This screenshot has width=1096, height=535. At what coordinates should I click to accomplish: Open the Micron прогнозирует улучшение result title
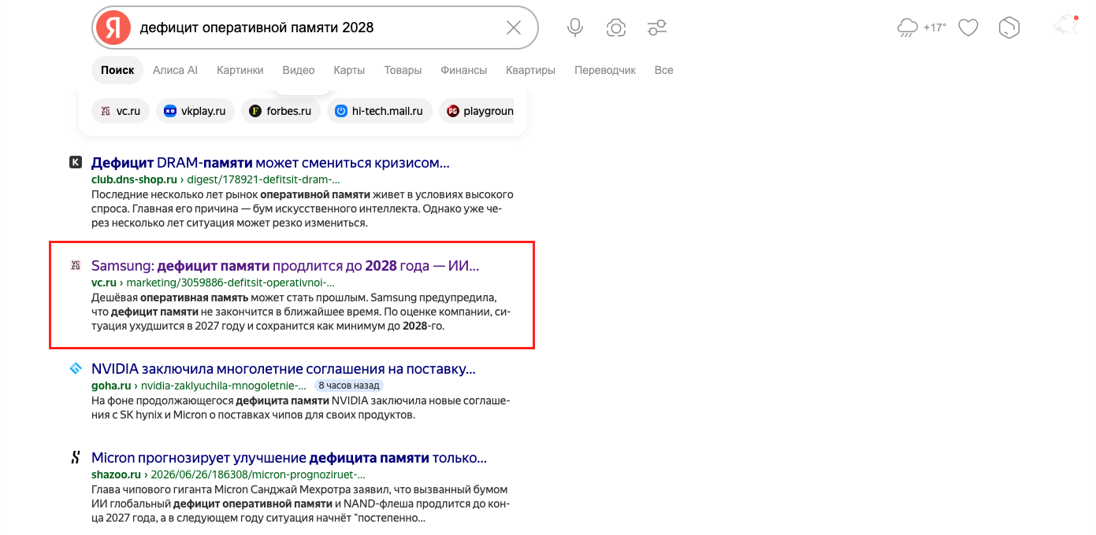(289, 458)
